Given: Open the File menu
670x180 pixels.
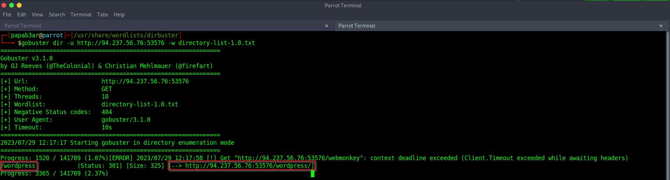Looking at the screenshot, I should pos(7,15).
